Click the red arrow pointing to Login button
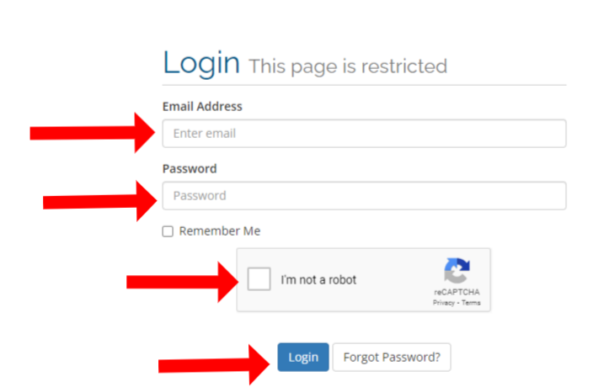The image size is (609, 387). [214, 364]
